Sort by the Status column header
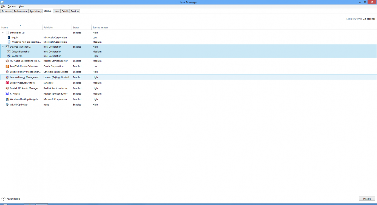377x205 pixels. point(81,27)
